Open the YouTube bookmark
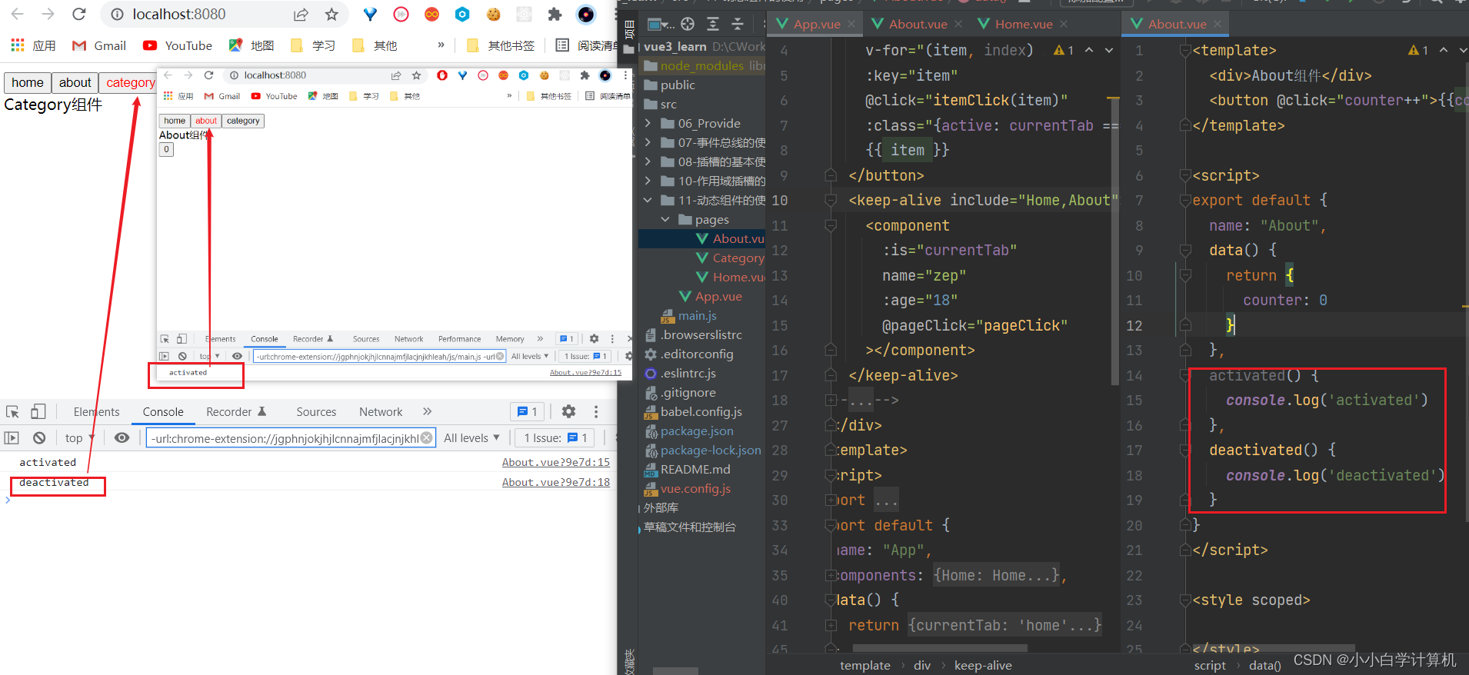The width and height of the screenshot is (1469, 675). coord(178,45)
